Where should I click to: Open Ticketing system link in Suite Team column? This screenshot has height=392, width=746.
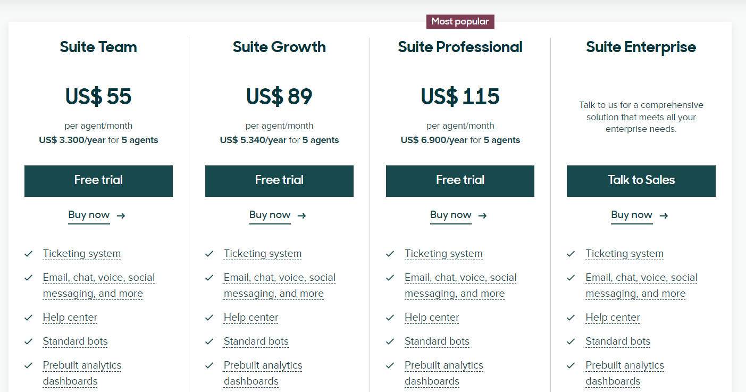81,254
